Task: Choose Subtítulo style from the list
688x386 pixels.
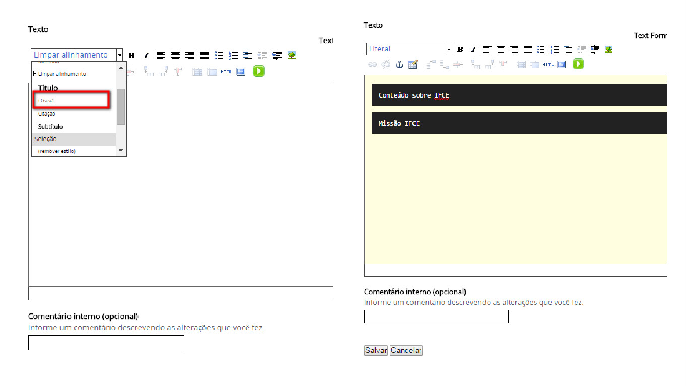Action: 50,127
